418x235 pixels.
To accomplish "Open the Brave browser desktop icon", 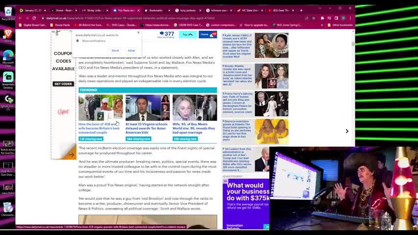I will (x=8, y=35).
